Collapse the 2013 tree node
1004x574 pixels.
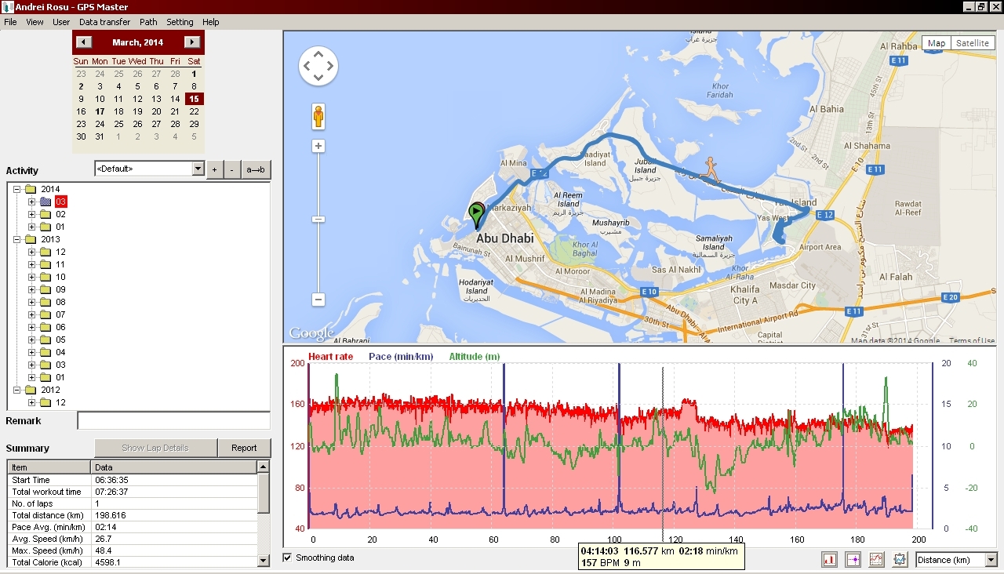pos(16,239)
